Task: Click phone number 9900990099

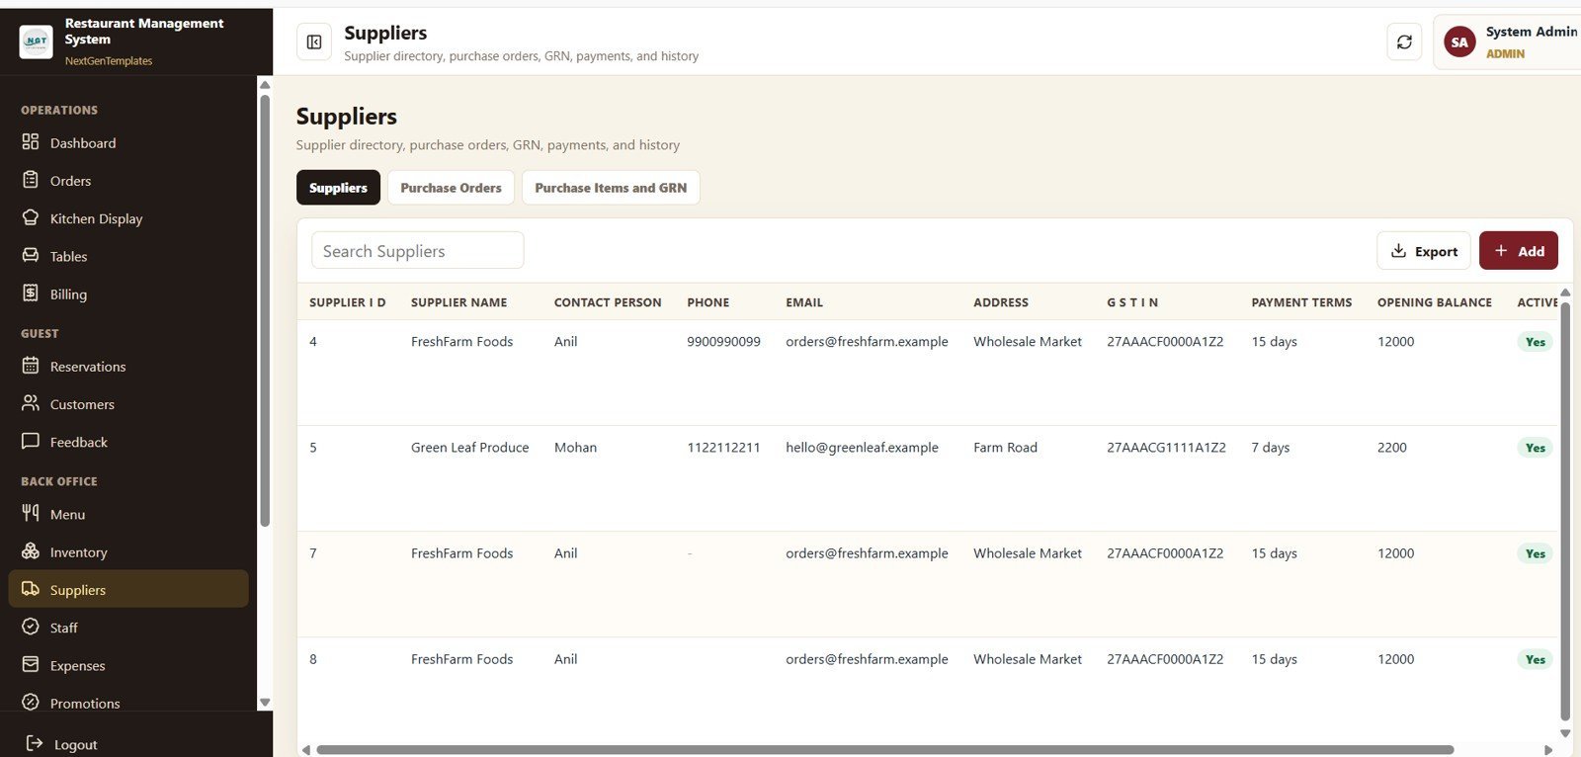Action: point(723,342)
